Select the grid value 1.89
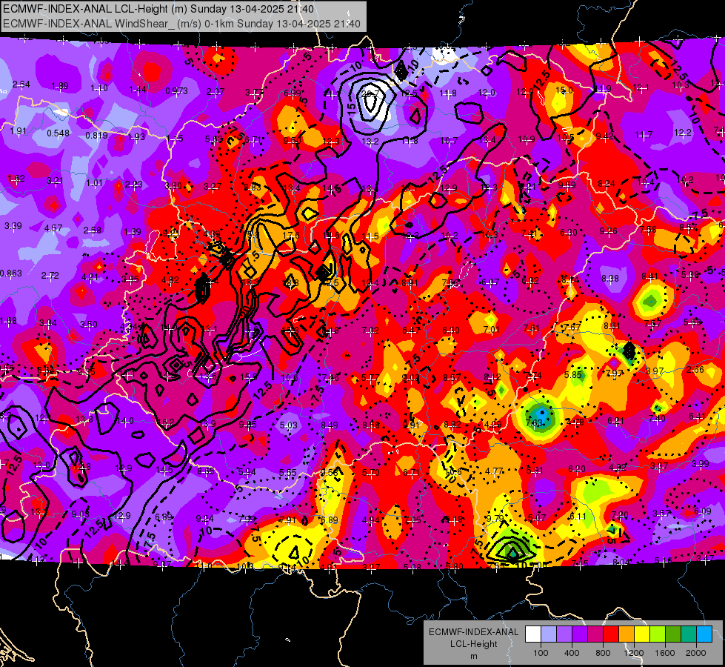725x667 pixels. 60,86
